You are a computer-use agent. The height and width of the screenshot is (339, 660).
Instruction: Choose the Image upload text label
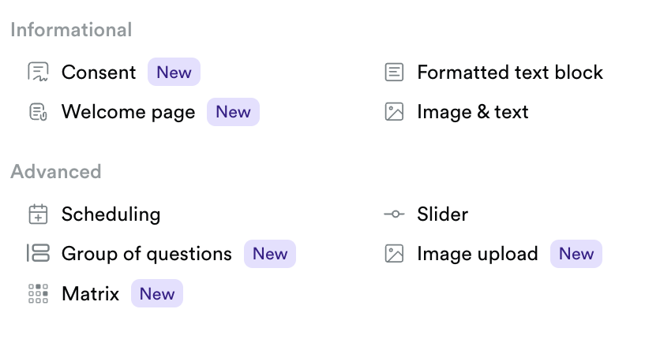coord(477,253)
